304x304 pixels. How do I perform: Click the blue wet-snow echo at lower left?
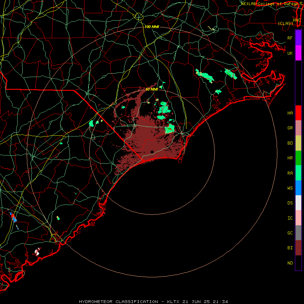(14, 219)
